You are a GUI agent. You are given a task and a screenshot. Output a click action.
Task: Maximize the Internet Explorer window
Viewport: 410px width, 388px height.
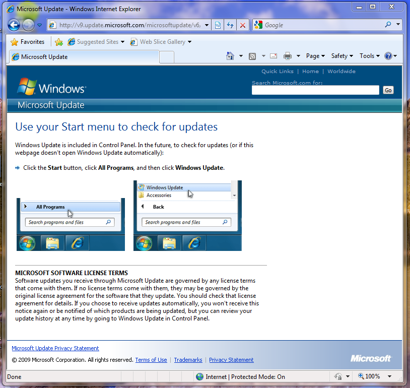click(373, 7)
